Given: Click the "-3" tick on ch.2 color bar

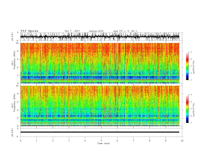Looking at the screenshot, I should point(191,95).
